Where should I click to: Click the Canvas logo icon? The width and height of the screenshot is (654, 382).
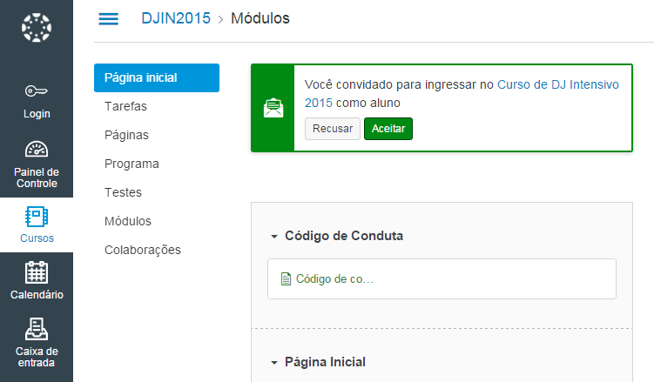tap(37, 28)
